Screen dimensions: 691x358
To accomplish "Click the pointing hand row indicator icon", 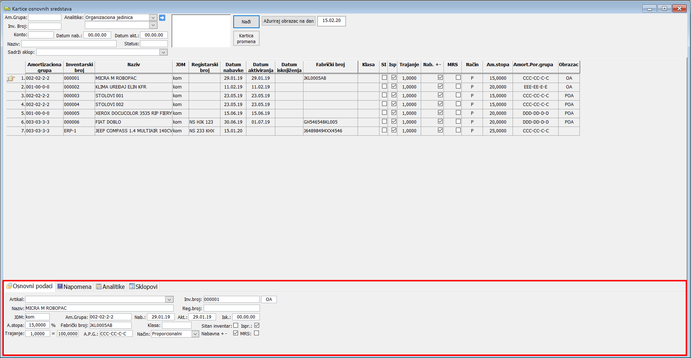I will [11, 78].
